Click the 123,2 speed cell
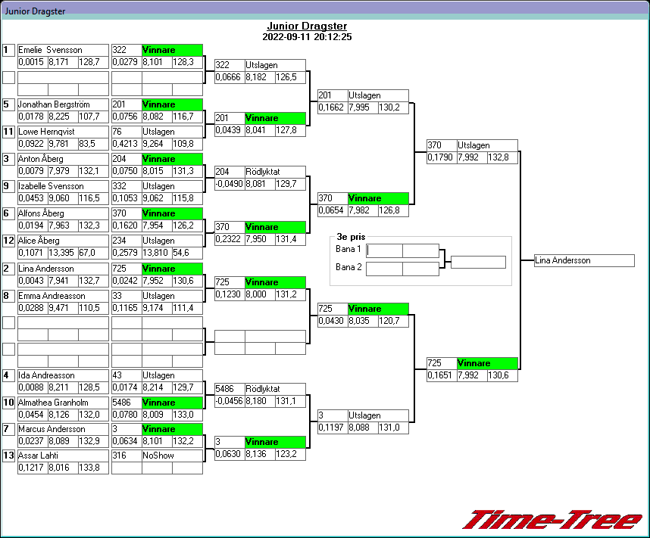The height and width of the screenshot is (538, 650). 291,454
